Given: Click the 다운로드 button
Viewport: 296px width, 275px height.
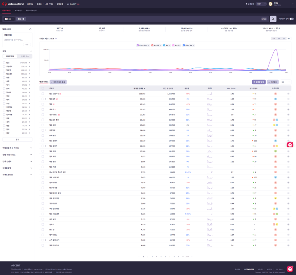Looking at the screenshot, I should (x=272, y=82).
